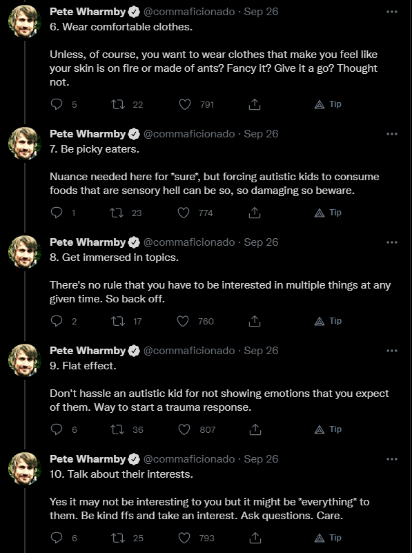Viewport: 412px width, 553px height.
Task: Like the 'Get immersed in topics' tweet
Action: pos(183,321)
